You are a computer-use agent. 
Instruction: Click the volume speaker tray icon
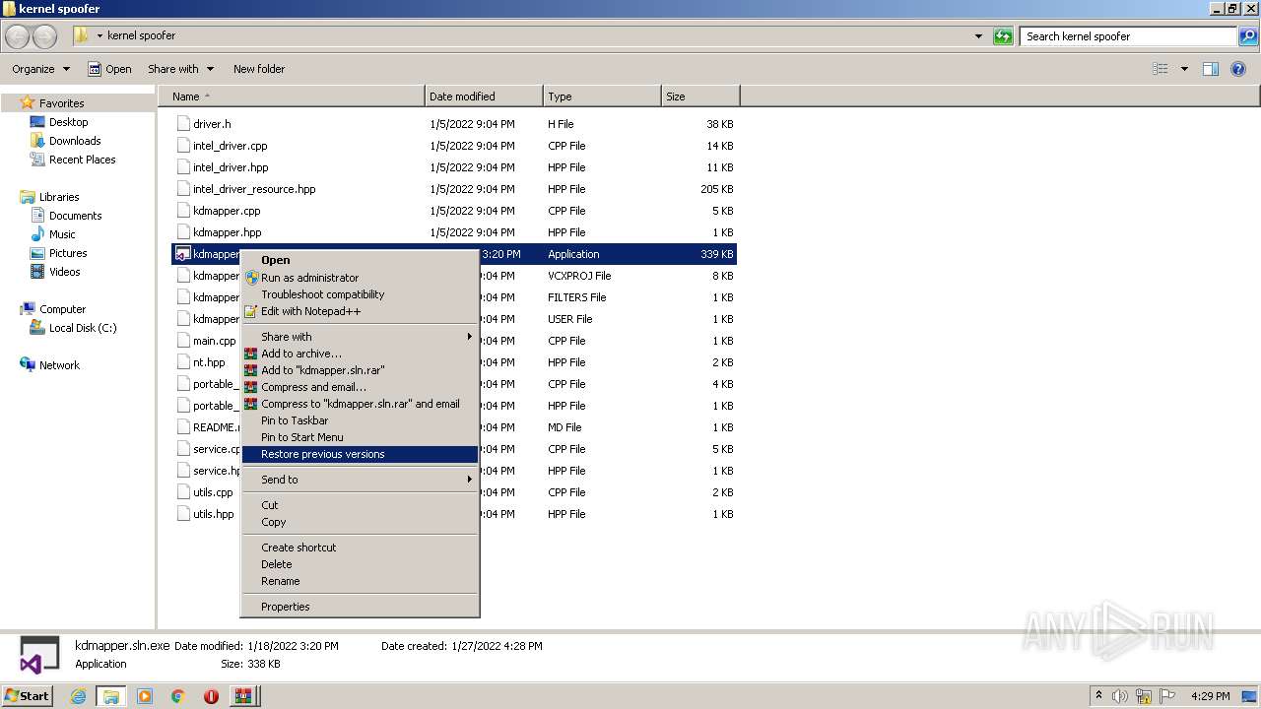click(1120, 696)
